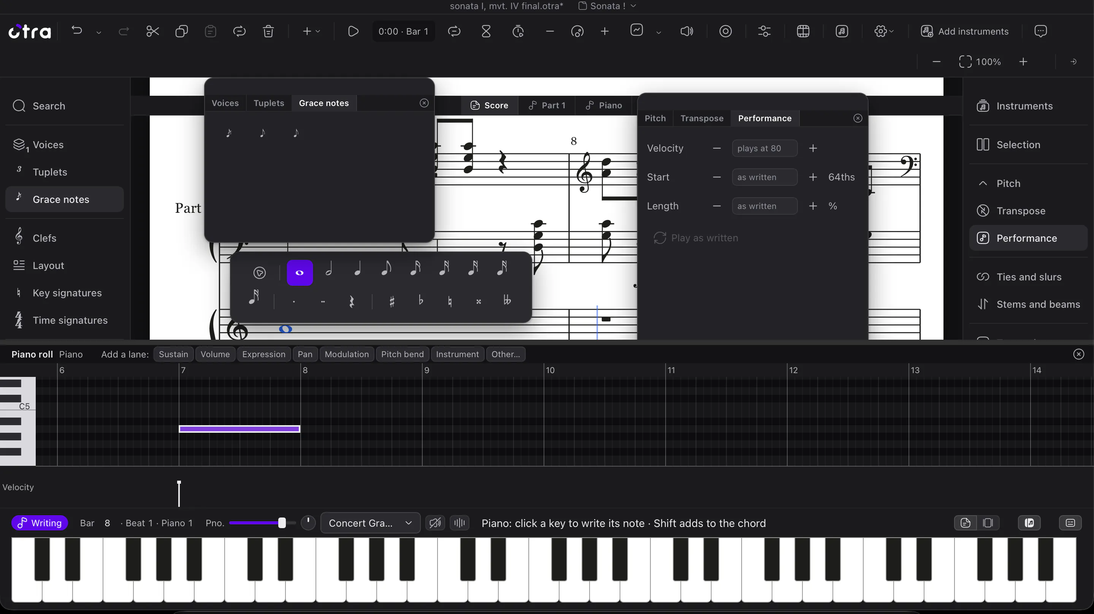Apply the flat accidental
The height and width of the screenshot is (614, 1094).
point(421,301)
